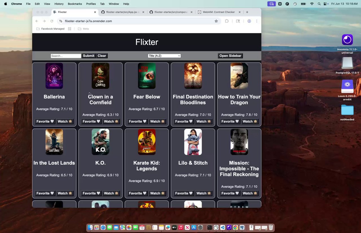Toggle Favorite on K.O.
This screenshot has height=233, width=361.
(x=91, y=193)
